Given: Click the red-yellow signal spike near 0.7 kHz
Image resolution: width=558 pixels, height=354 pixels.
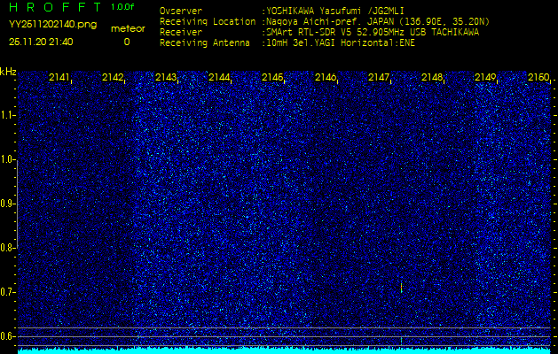Looking at the screenshot, I should pos(401,288).
